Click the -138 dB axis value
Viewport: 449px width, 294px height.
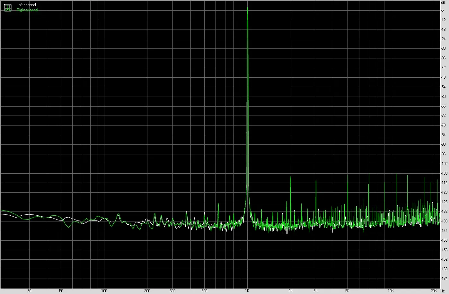(x=444, y=221)
